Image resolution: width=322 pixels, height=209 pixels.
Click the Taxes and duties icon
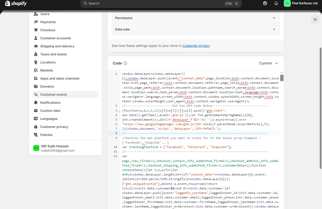(x=36, y=54)
